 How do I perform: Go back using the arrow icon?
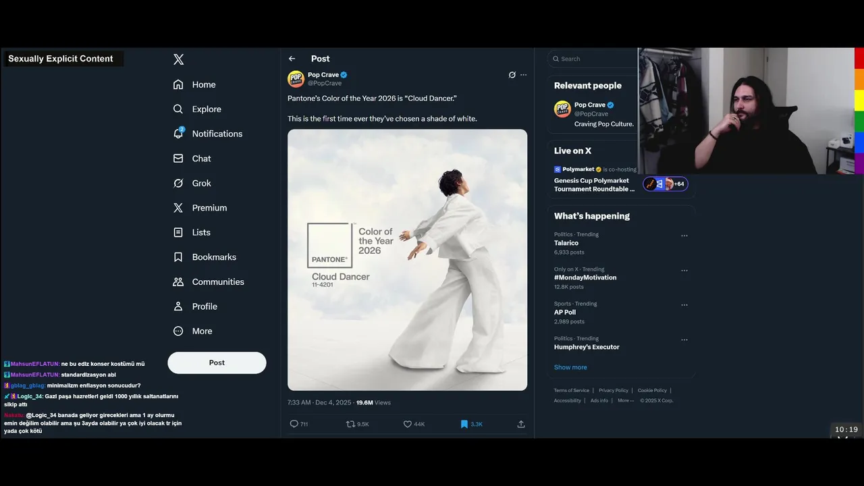coord(292,59)
